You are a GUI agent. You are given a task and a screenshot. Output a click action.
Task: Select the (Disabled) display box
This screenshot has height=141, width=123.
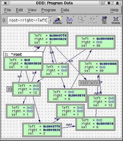pyautogui.click(x=89, y=83)
